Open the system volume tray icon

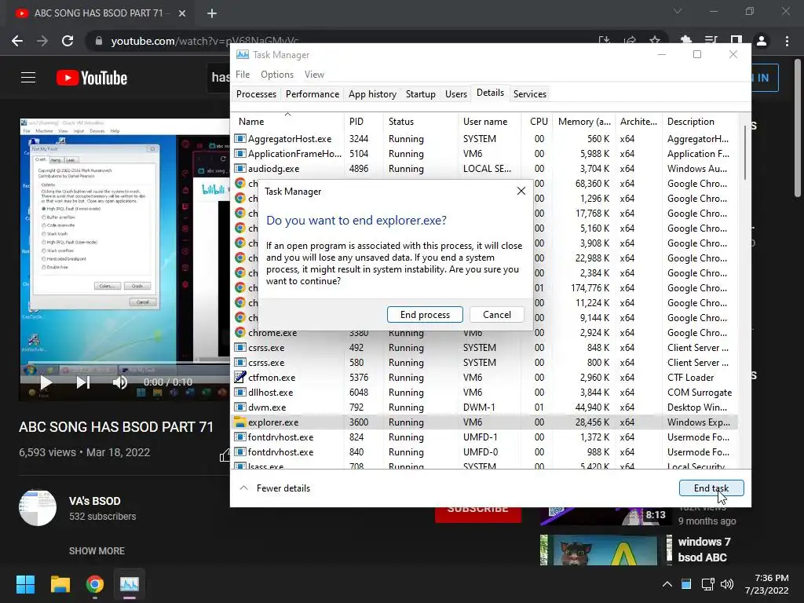(726, 584)
